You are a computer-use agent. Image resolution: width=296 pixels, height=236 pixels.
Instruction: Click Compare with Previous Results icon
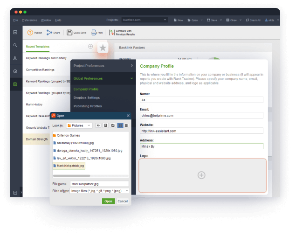pos(112,33)
